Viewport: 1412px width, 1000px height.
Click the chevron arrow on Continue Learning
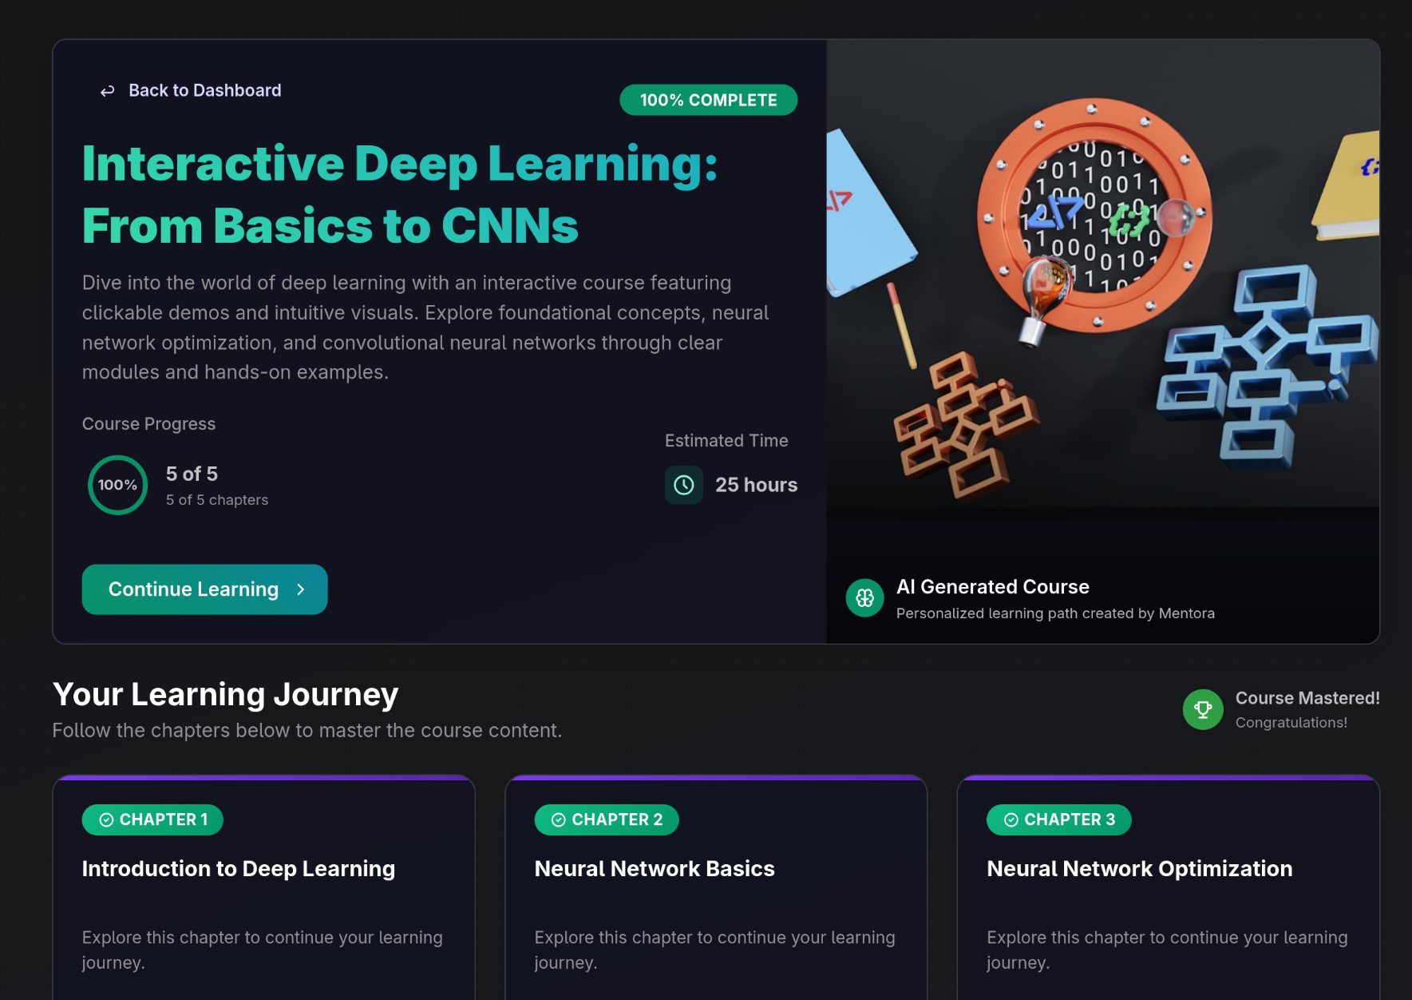coord(301,589)
